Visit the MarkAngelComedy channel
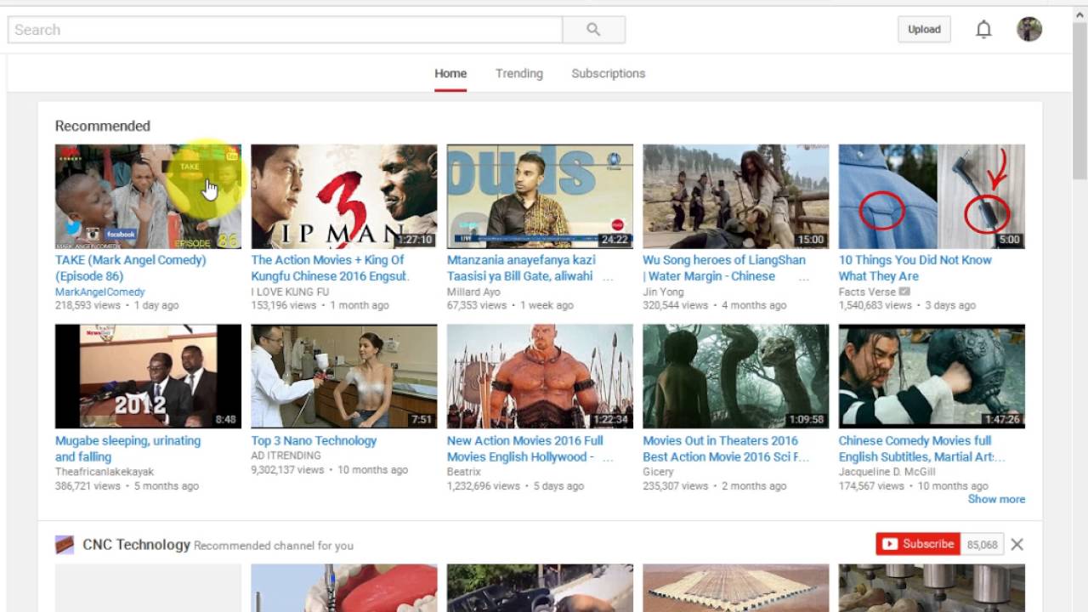This screenshot has width=1088, height=612. (100, 292)
